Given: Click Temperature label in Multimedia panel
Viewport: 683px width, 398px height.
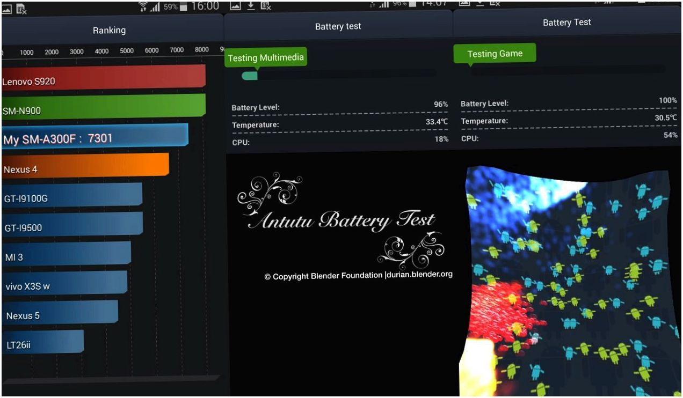Looking at the screenshot, I should coord(256,125).
